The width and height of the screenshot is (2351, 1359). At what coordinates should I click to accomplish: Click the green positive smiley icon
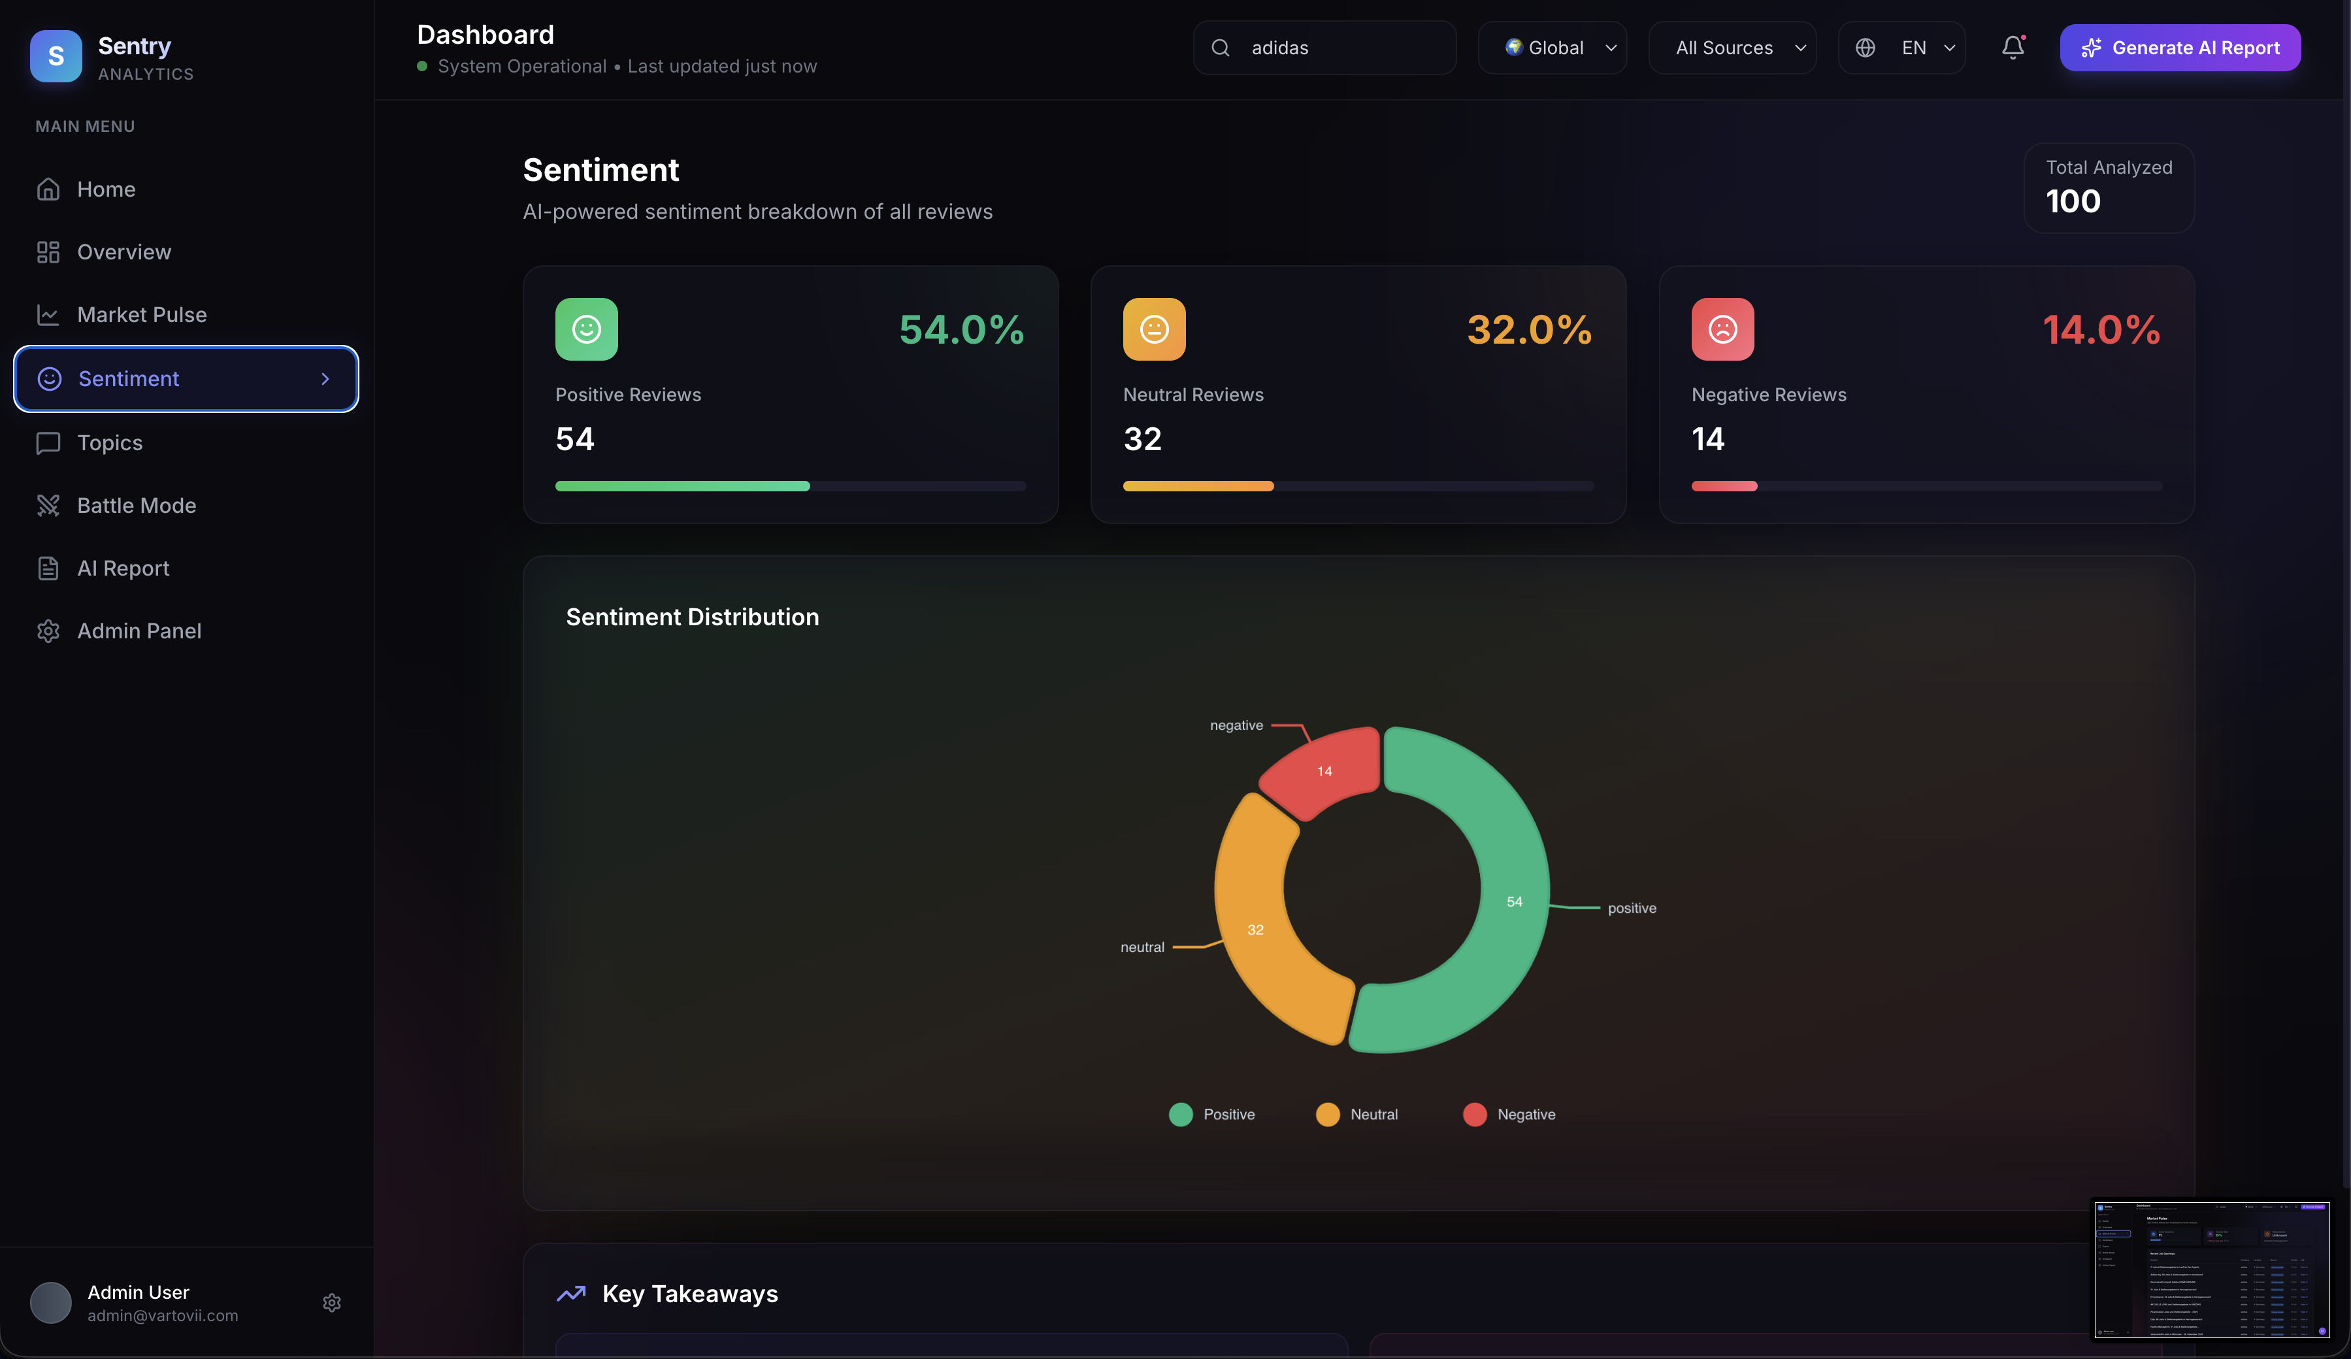tap(586, 329)
